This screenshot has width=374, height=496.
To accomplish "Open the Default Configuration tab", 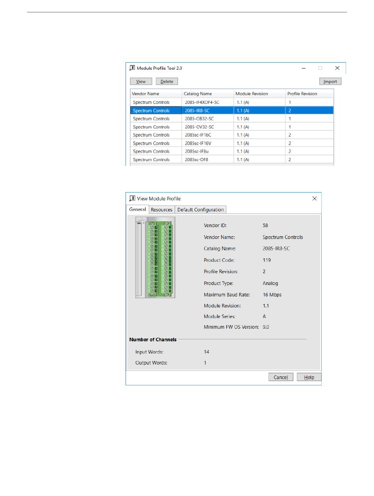I will point(200,209).
